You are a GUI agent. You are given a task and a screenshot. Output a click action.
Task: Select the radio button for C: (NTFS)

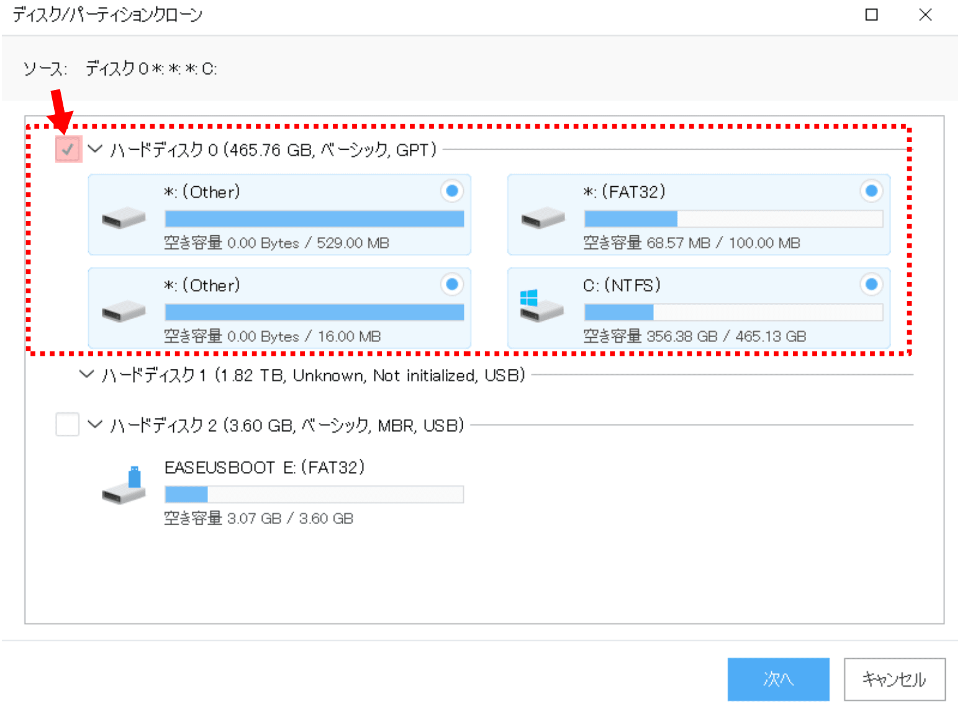[871, 284]
